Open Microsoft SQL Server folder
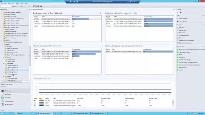This screenshot has width=205, height=115. tap(11, 17)
